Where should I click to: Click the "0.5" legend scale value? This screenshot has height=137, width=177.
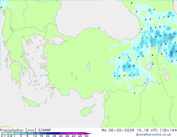[x=10, y=136]
